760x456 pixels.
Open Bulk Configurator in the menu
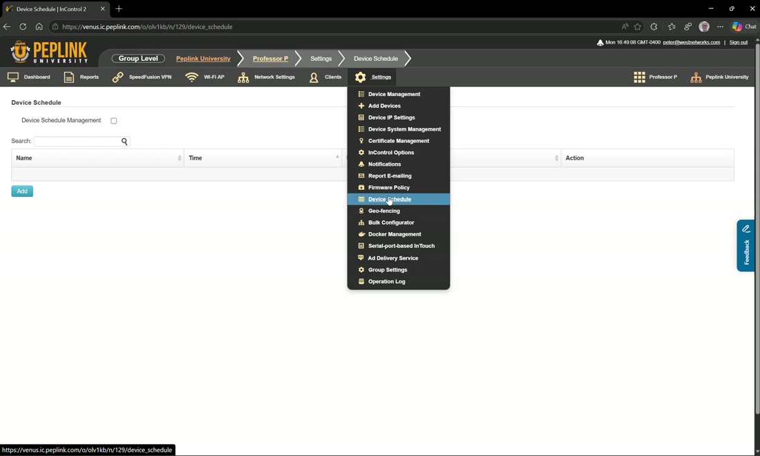point(391,222)
